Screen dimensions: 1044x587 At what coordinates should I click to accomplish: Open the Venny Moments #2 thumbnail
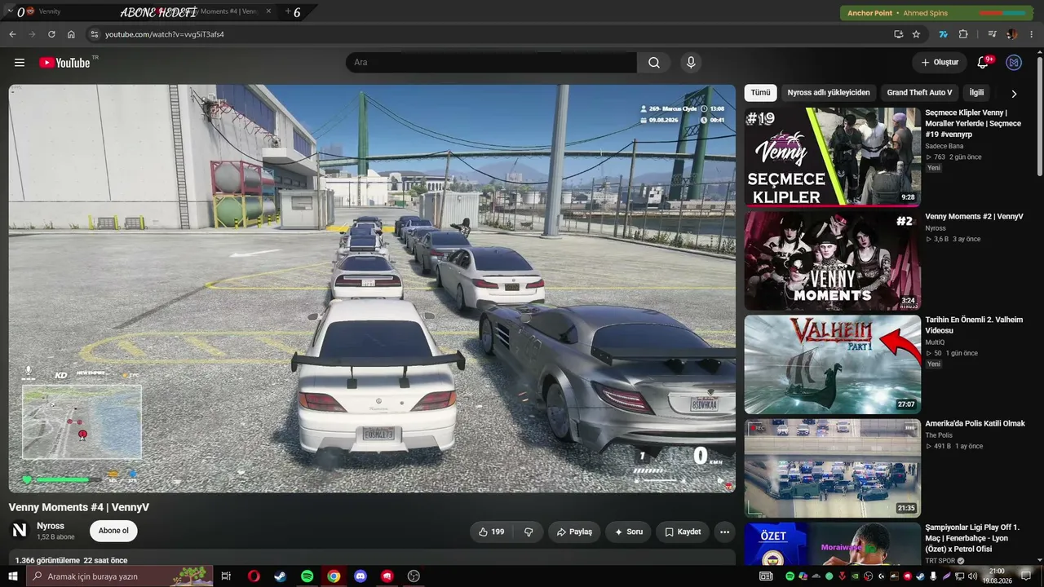[x=832, y=261]
